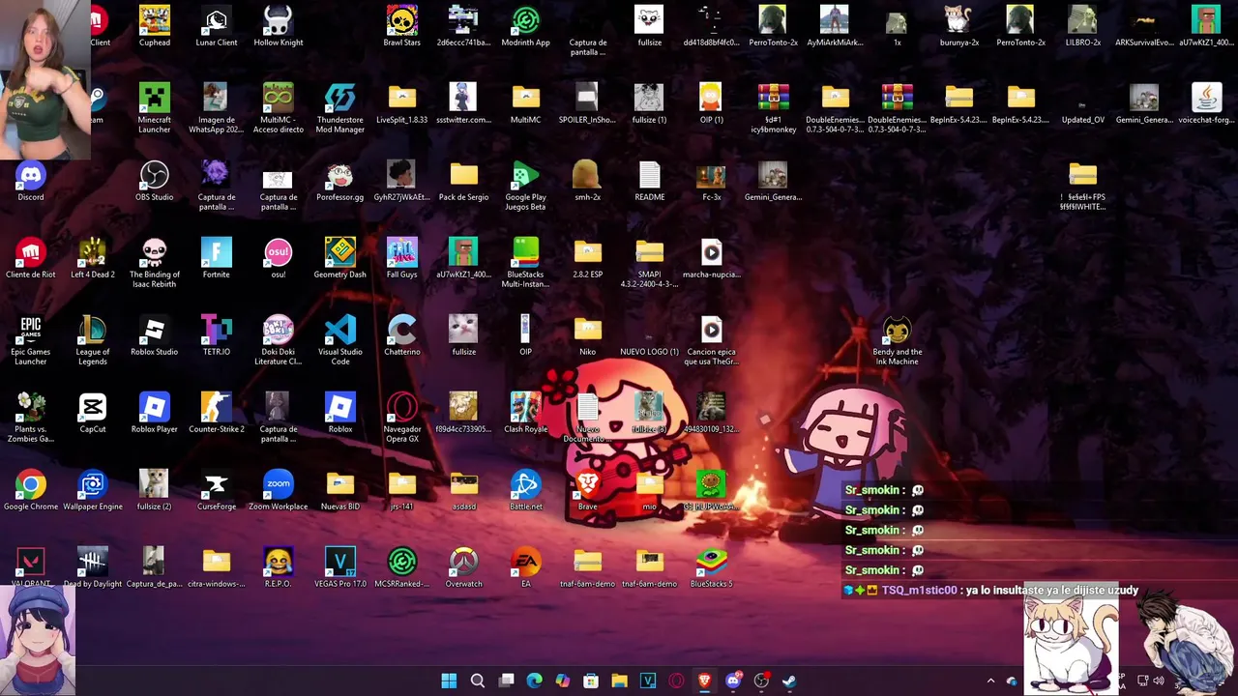
Task: Launch Counter-Strike 2 shortcut
Action: tap(217, 413)
